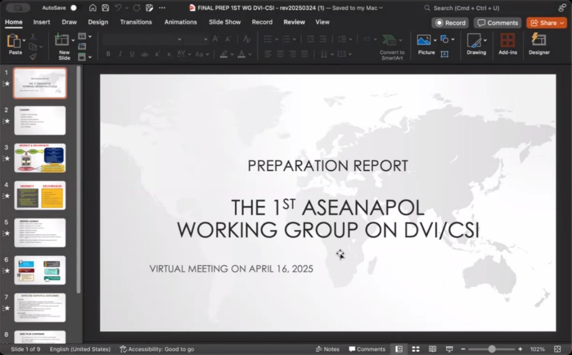Open the Review tab
This screenshot has height=355, width=572.
tap(294, 22)
